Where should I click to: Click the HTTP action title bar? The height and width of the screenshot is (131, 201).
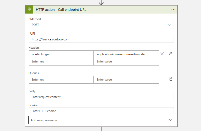tap(100, 10)
